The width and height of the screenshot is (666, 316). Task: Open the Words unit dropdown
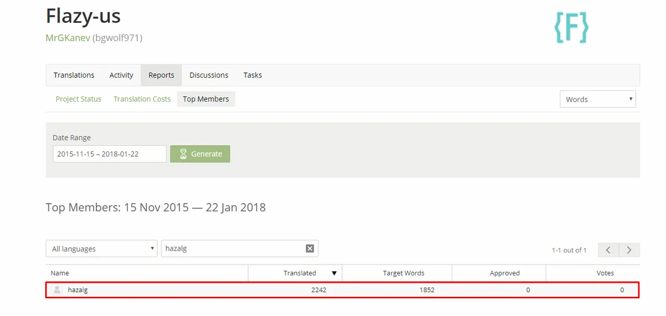[x=598, y=99]
